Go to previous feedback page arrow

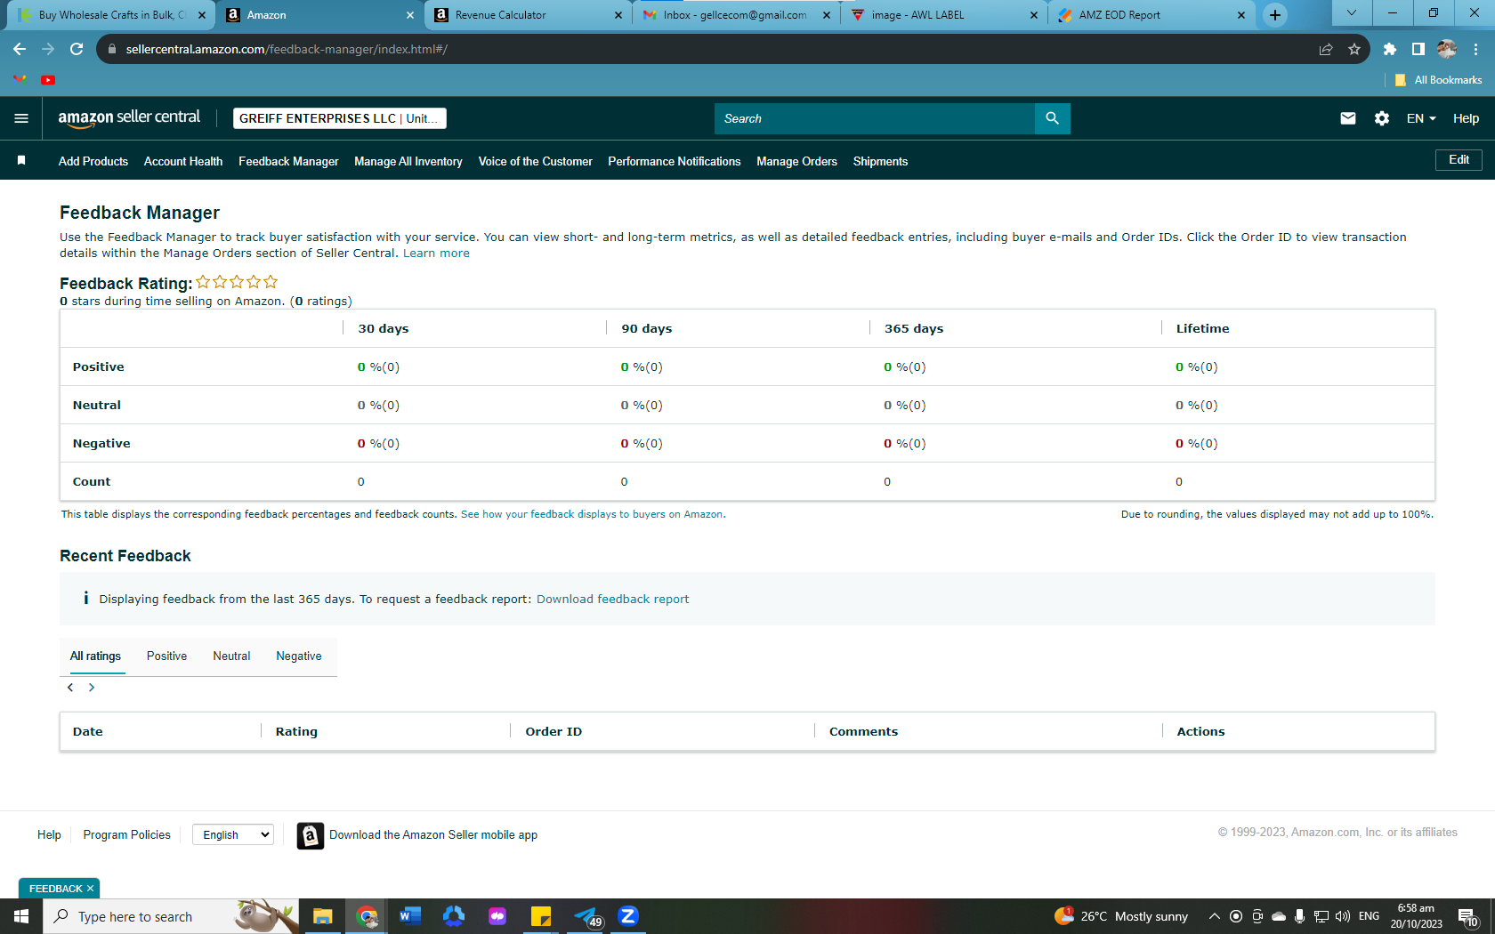pos(70,688)
